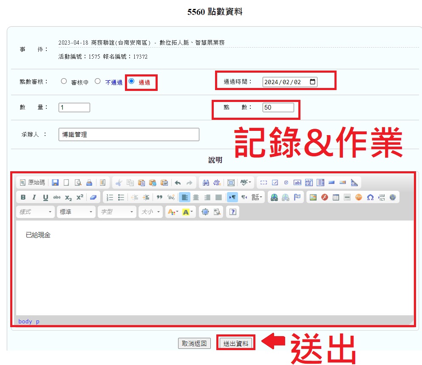Click the save icon in editor toolbar

(x=55, y=183)
